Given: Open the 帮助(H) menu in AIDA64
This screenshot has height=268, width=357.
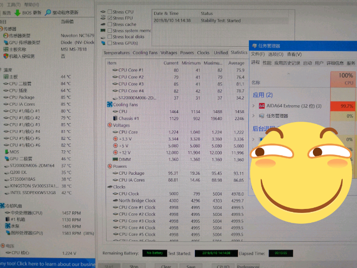Looking at the screenshot, I should pyautogui.click(x=31, y=4).
